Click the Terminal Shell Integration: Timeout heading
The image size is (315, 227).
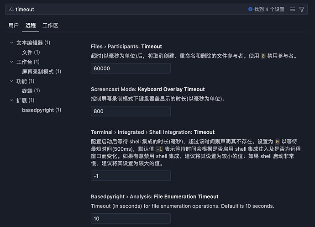point(152,132)
